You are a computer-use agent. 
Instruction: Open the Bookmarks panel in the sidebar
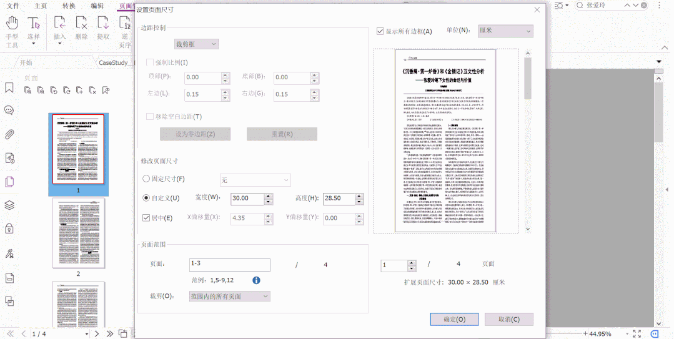(x=9, y=87)
